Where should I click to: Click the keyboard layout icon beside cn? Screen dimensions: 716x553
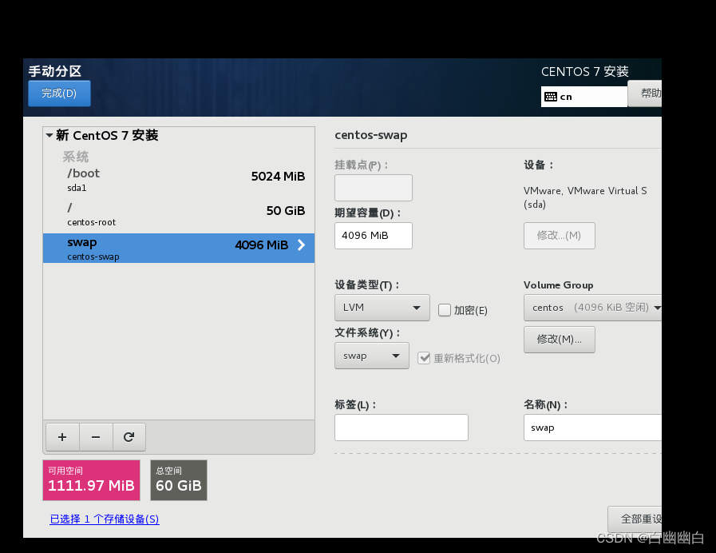pos(551,97)
